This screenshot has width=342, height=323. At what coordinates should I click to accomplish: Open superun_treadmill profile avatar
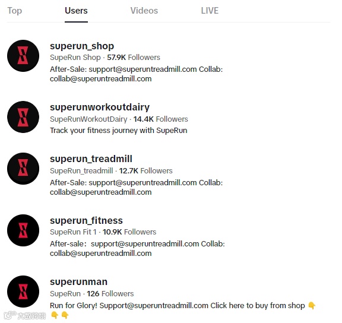23,169
